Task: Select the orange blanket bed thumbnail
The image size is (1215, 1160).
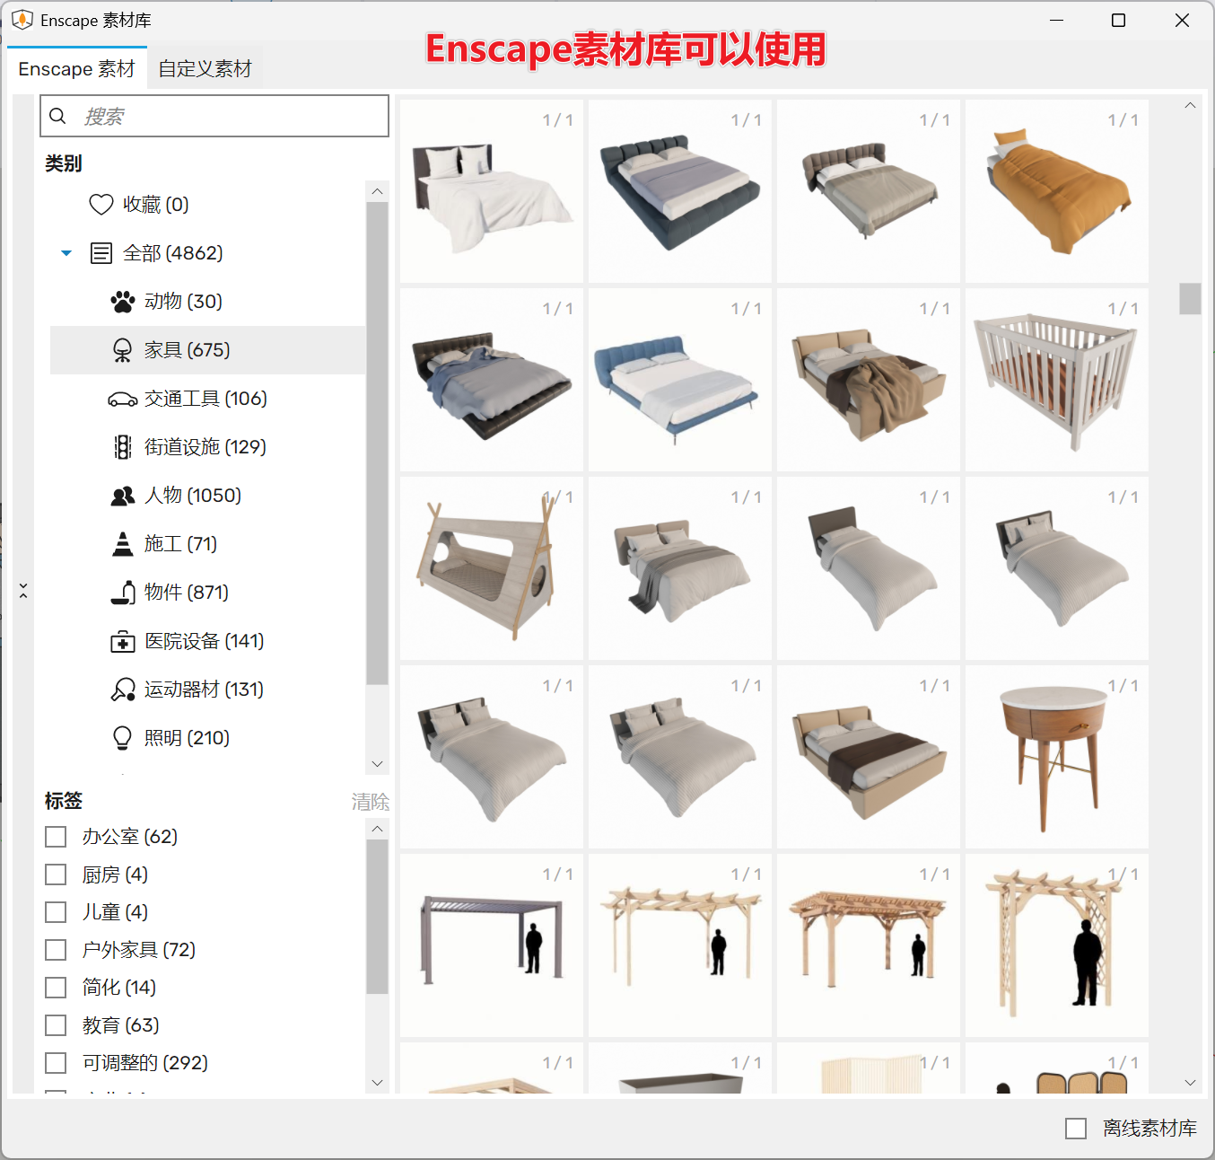Action: [x=1057, y=191]
